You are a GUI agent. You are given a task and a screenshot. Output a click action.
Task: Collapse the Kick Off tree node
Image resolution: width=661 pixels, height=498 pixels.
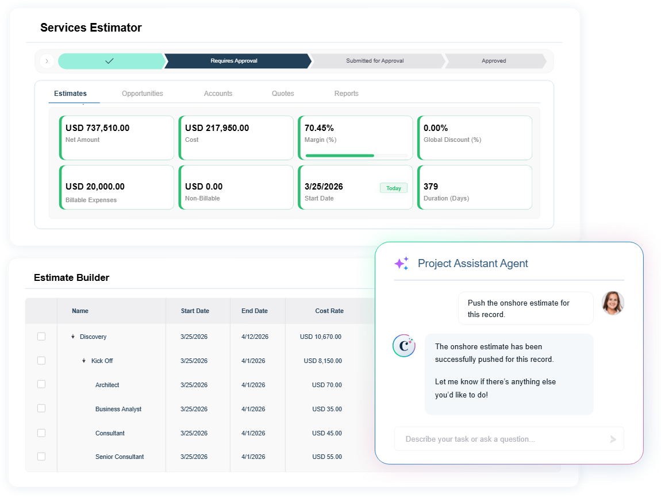pyautogui.click(x=84, y=361)
